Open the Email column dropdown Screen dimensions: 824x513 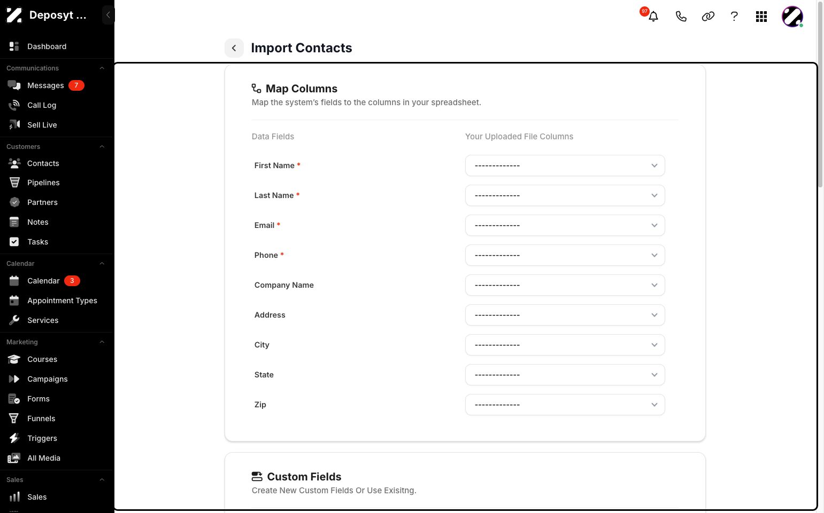[x=565, y=225]
